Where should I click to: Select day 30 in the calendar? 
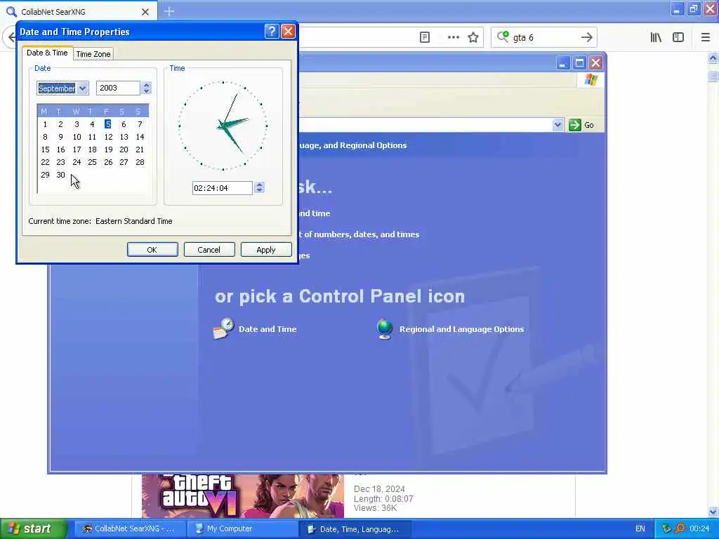coord(60,175)
